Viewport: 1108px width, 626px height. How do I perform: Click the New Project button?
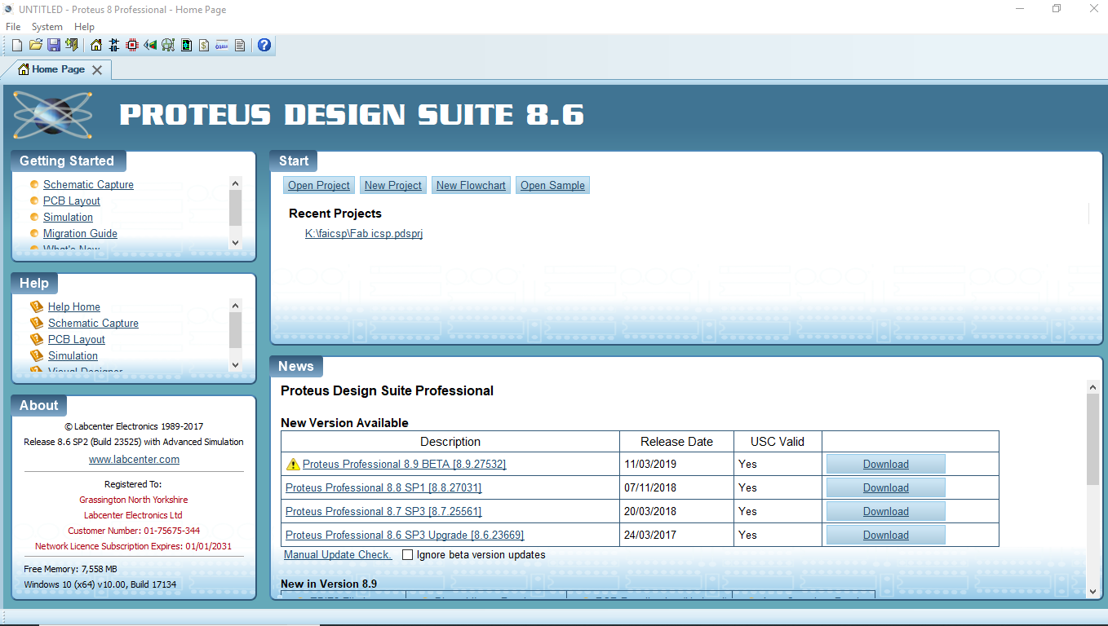[x=393, y=185]
